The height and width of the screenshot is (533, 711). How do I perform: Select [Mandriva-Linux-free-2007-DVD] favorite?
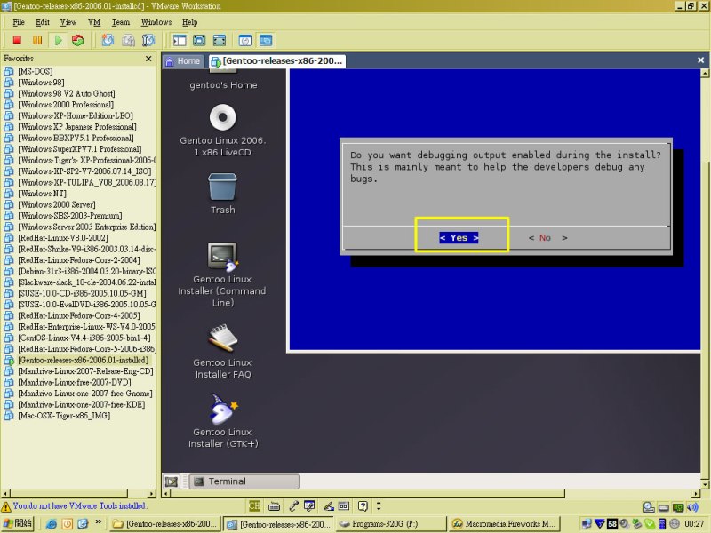(75, 382)
